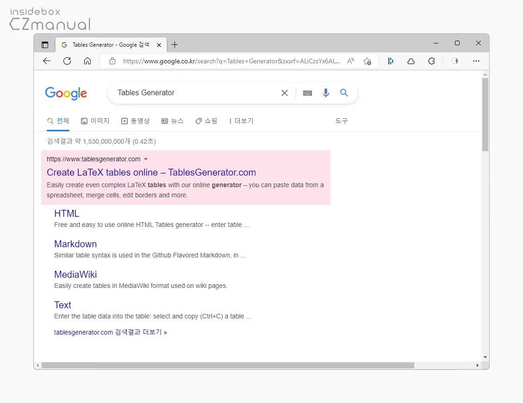Screen dimensions: 523x403
Task: Click the scroll left arrow
Action: 37,366
